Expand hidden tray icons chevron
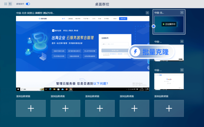Viewport: 204px width, 127px height. pyautogui.click(x=127, y=89)
